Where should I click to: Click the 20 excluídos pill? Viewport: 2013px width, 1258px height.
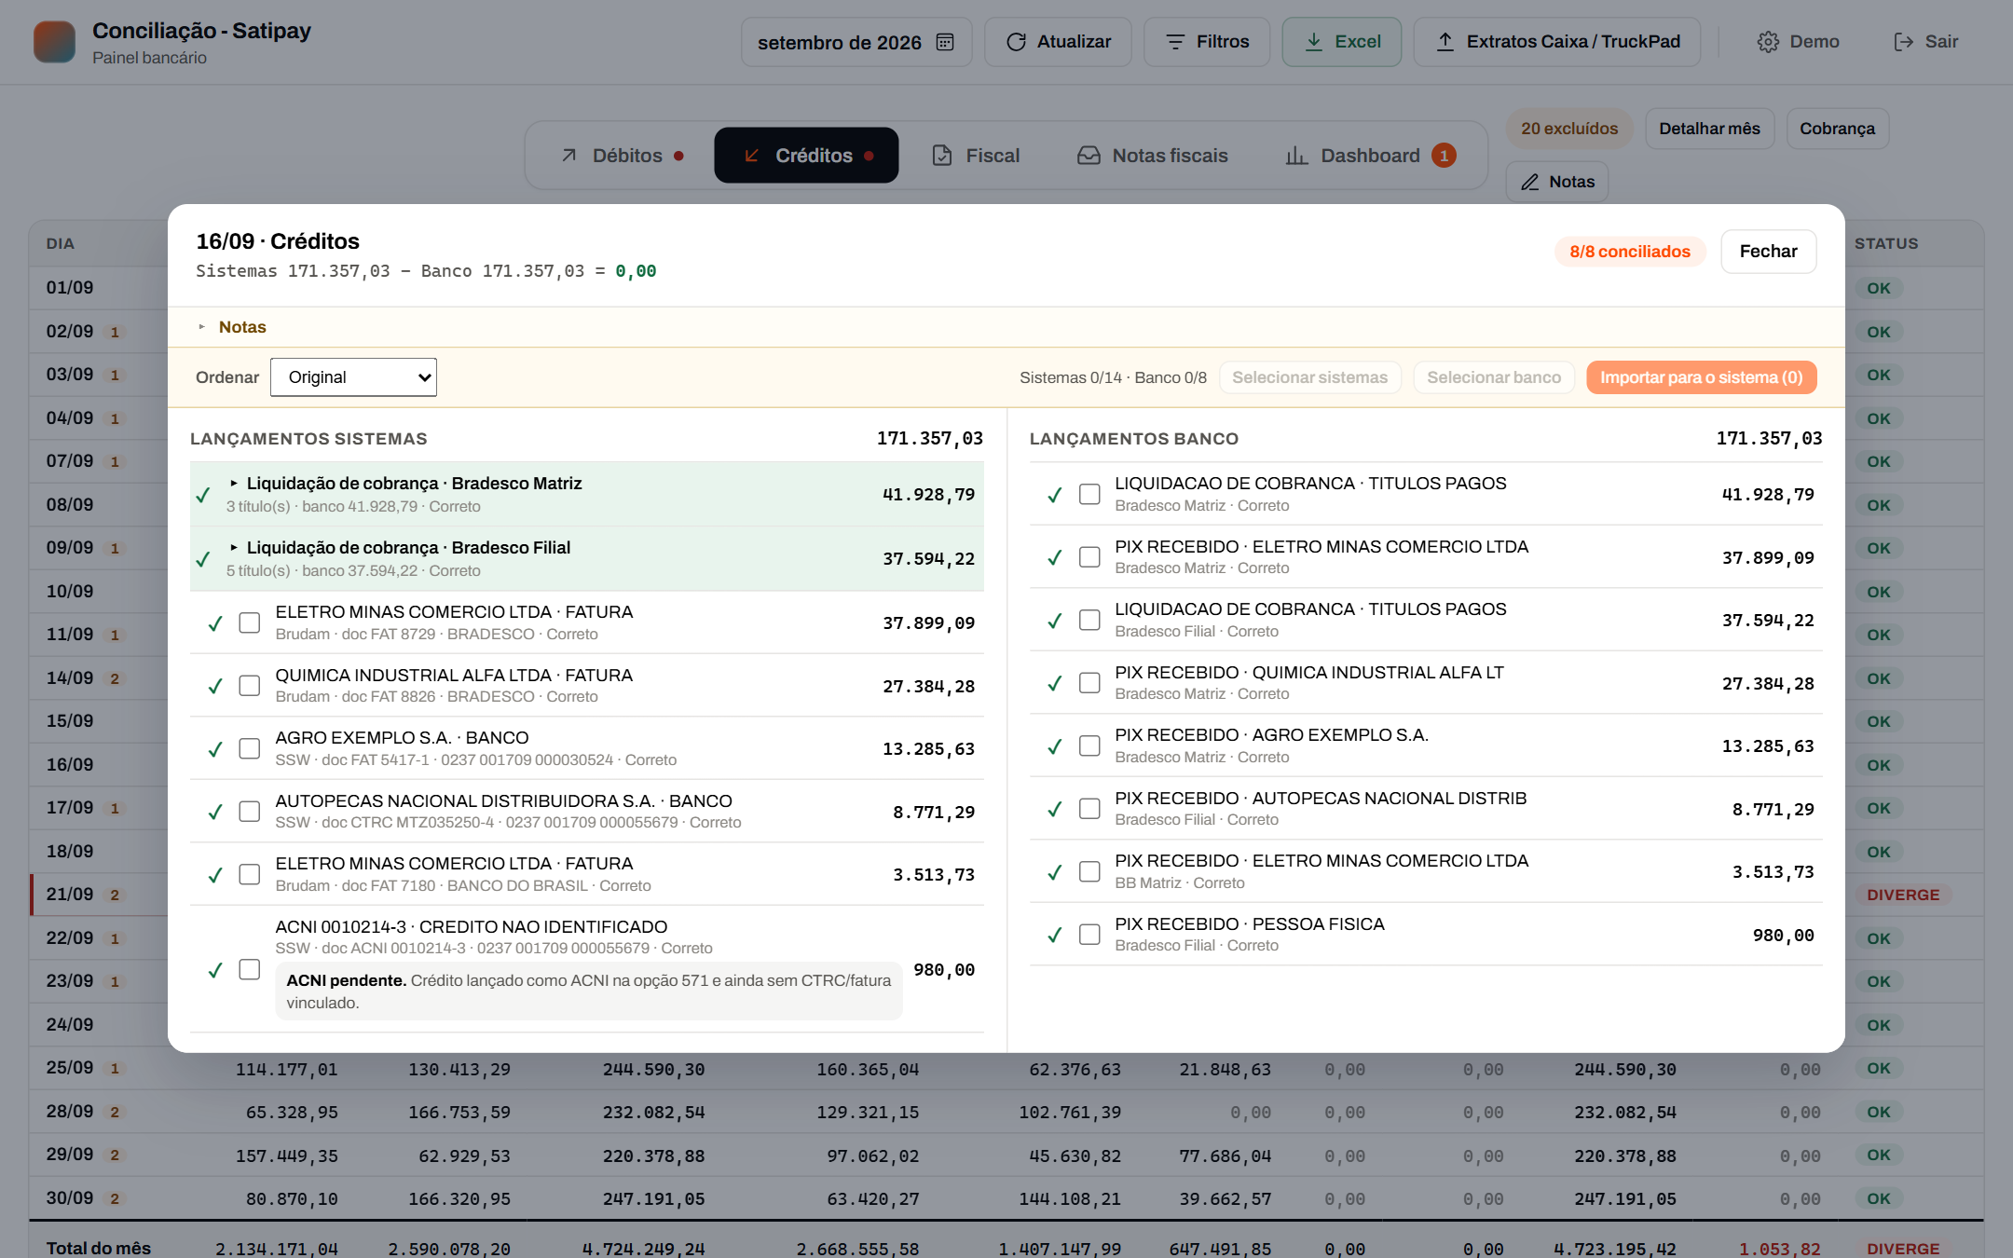coord(1569,129)
